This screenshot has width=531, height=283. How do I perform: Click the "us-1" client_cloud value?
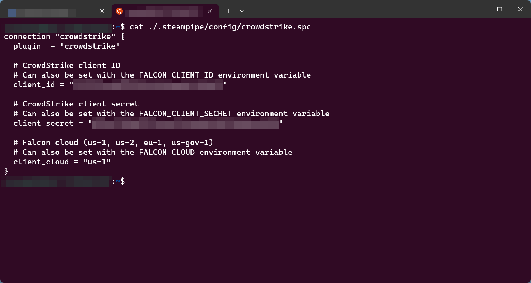point(97,162)
